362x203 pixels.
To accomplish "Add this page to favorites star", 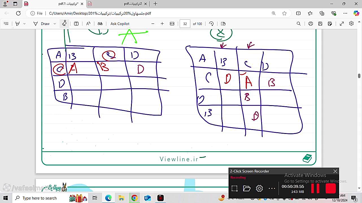I will point(284,13).
